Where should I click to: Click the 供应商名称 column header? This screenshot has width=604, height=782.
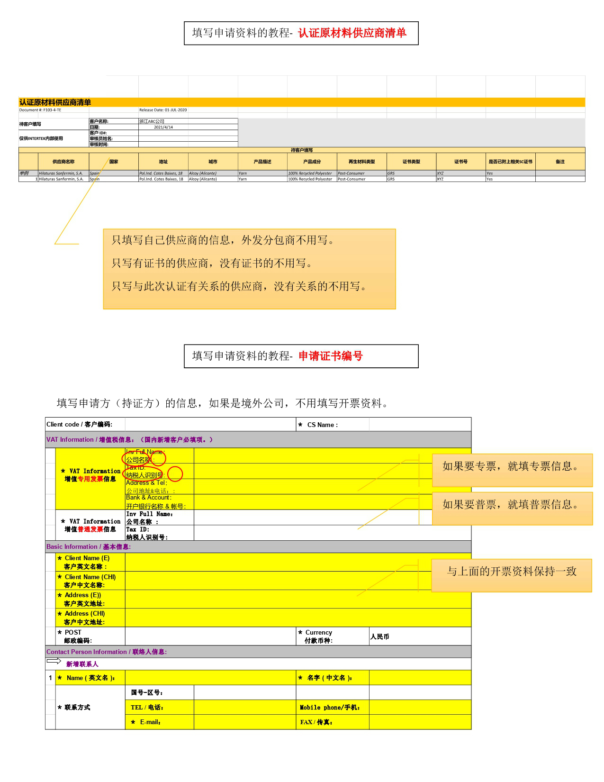point(63,162)
